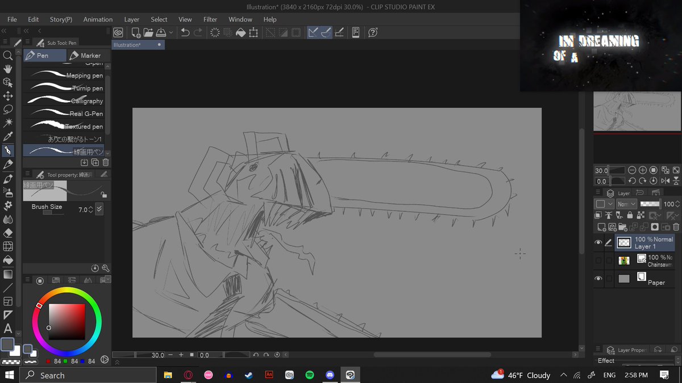Click the Fill icon in command bar
682x383 pixels.
click(240, 33)
